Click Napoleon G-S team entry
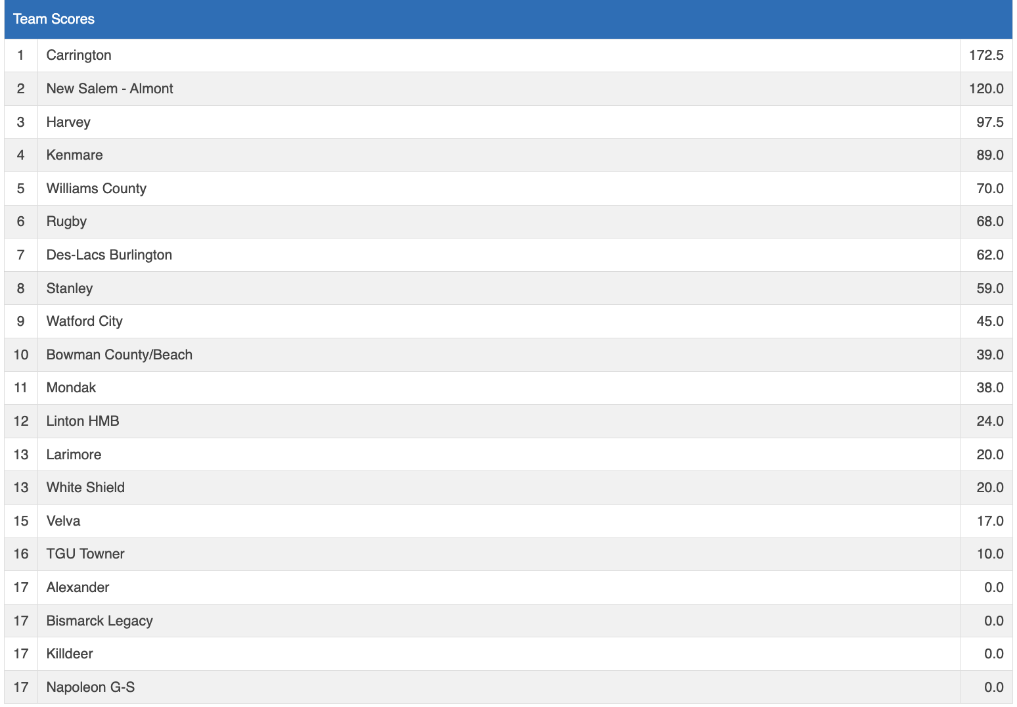This screenshot has width=1017, height=707. click(x=91, y=687)
